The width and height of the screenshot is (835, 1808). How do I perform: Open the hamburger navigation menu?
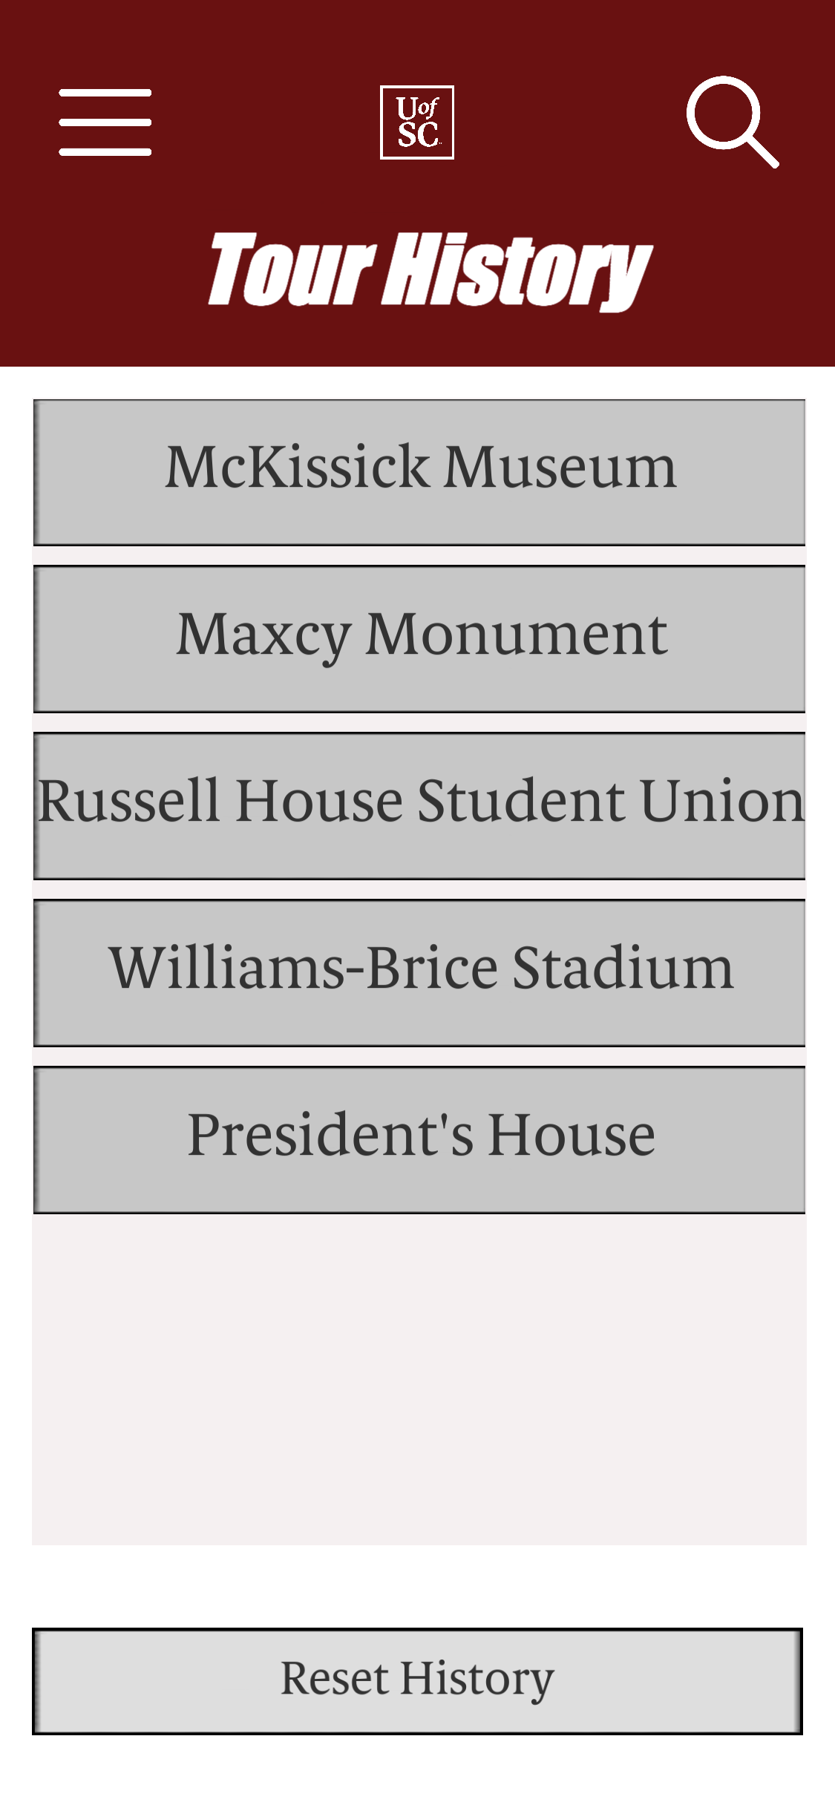pyautogui.click(x=105, y=122)
